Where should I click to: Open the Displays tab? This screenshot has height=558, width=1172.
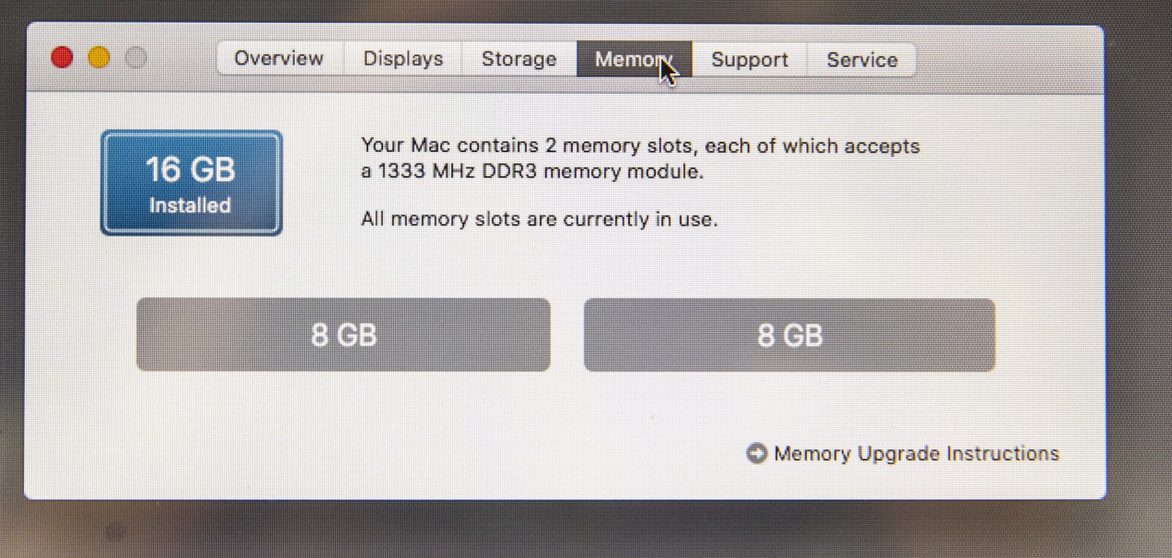403,59
